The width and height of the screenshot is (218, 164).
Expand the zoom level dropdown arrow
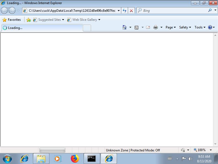(211, 150)
